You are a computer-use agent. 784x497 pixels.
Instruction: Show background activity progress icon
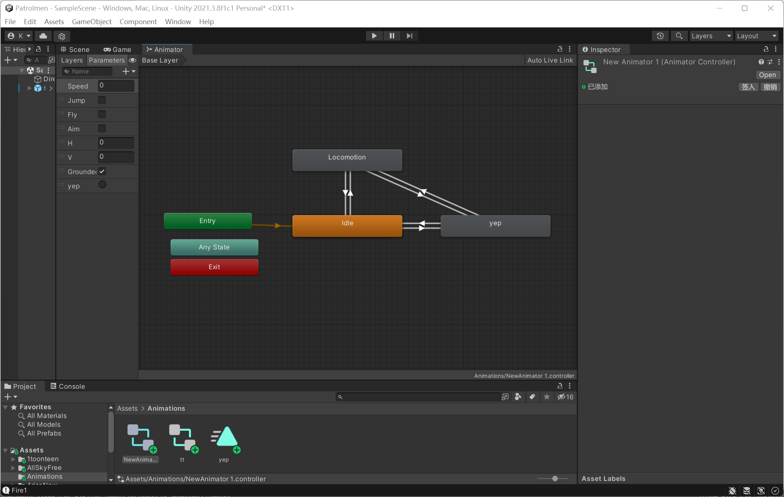(x=775, y=490)
